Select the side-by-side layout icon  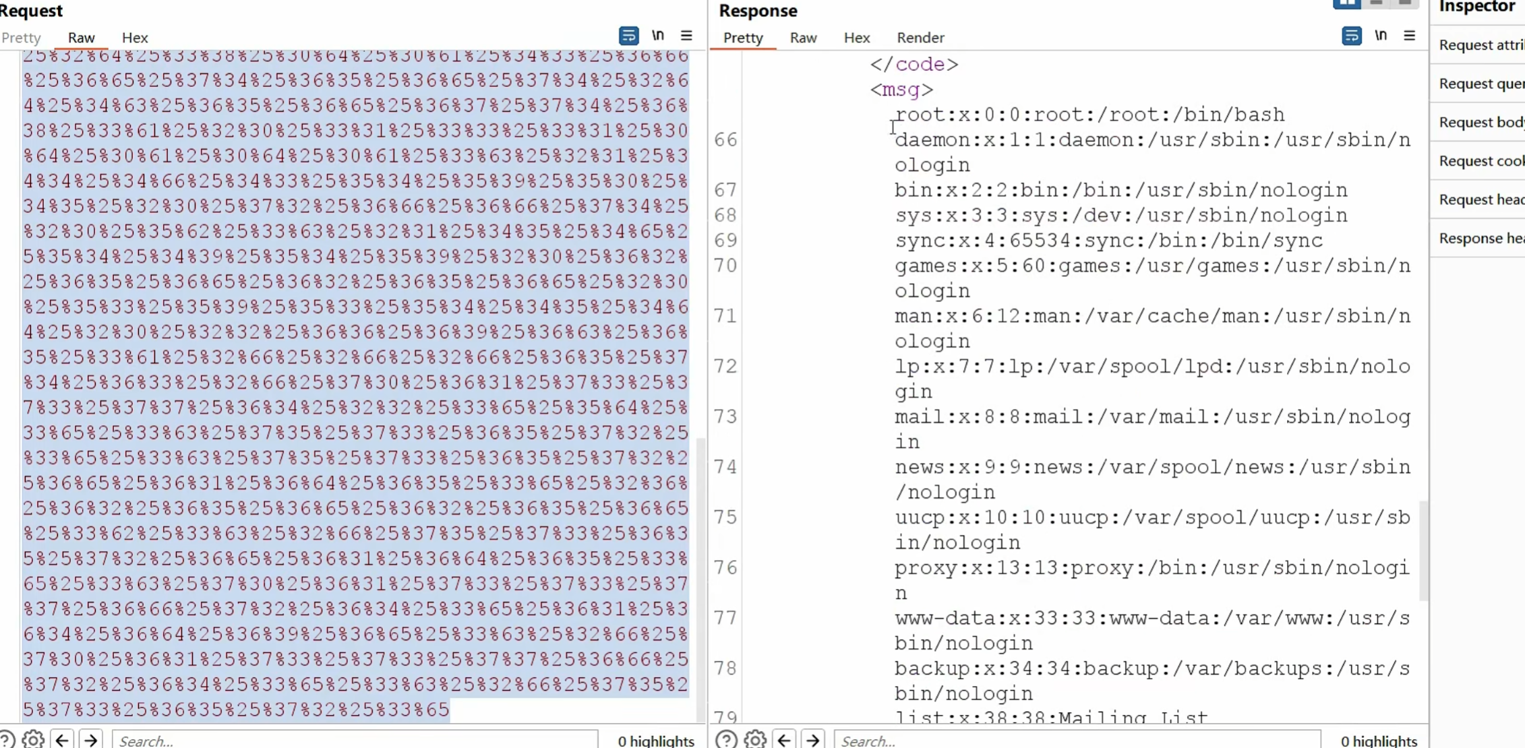pos(1346,3)
